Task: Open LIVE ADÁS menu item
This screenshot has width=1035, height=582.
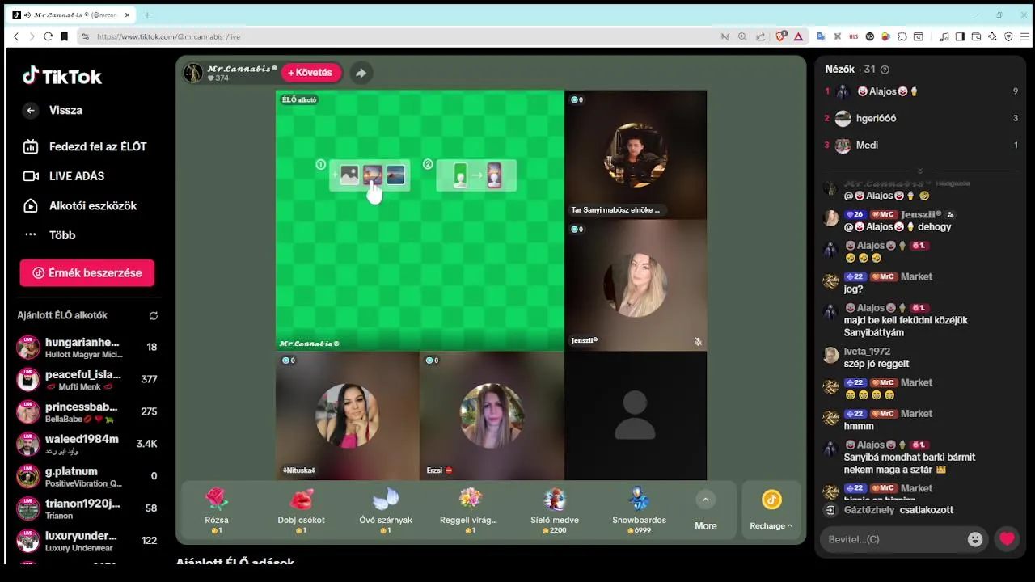Action: (65, 176)
